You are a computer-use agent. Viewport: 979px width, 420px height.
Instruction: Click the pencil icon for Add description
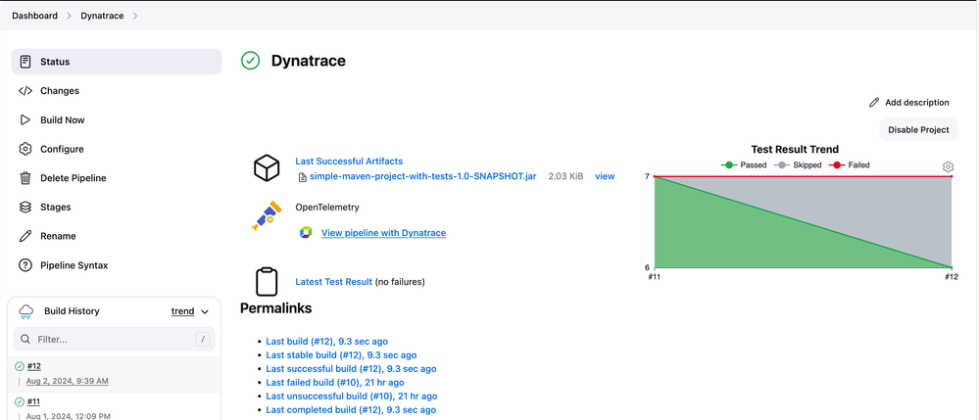(874, 102)
